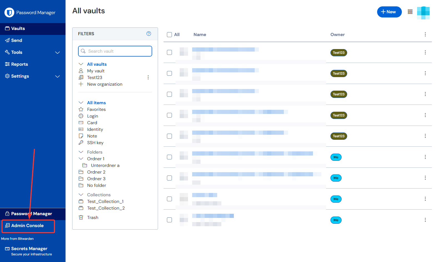Toggle the select All checkbox

click(169, 35)
